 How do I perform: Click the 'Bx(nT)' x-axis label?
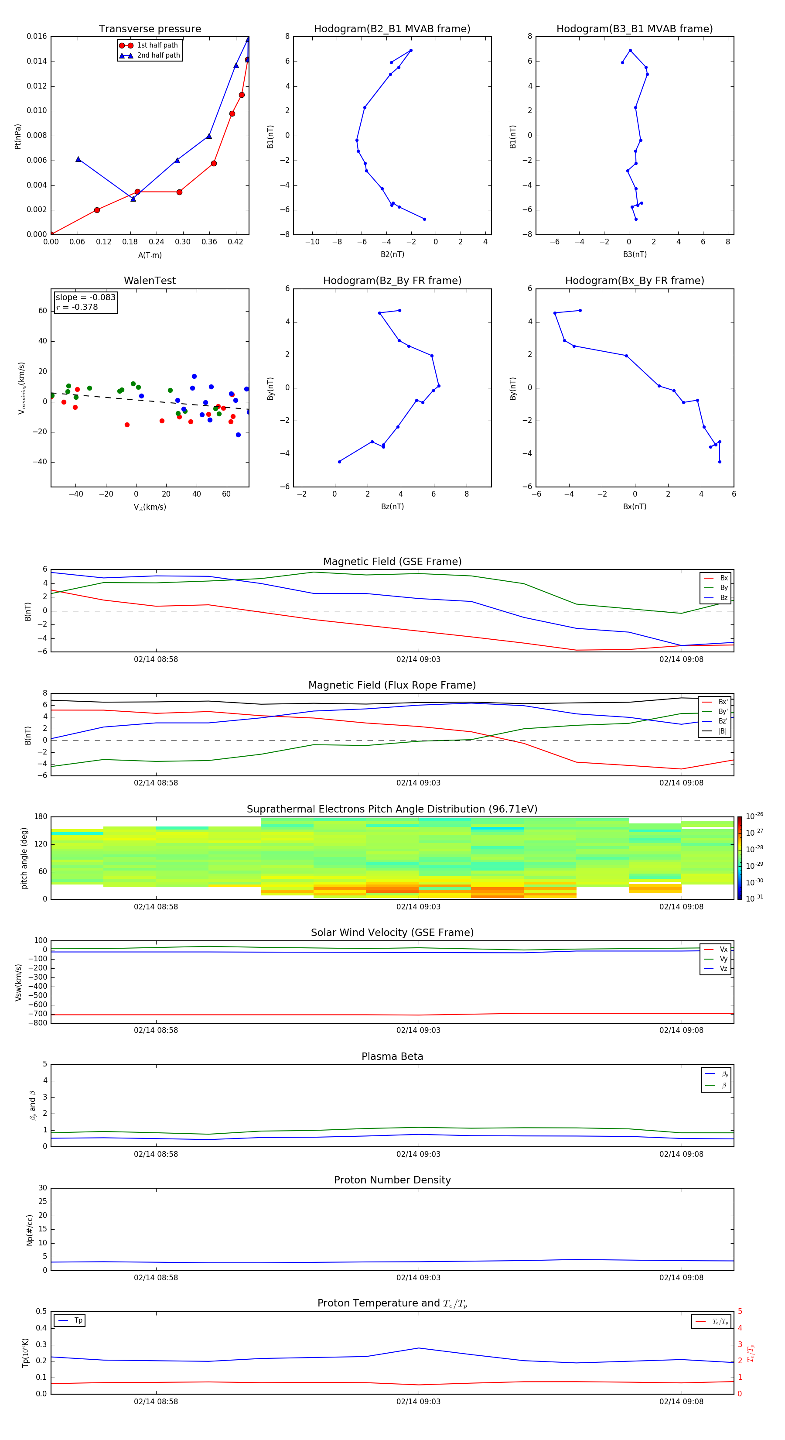pyautogui.click(x=635, y=507)
